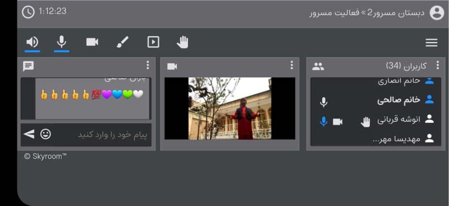
Task: Raise hand using toolbar hand icon
Action: (183, 42)
